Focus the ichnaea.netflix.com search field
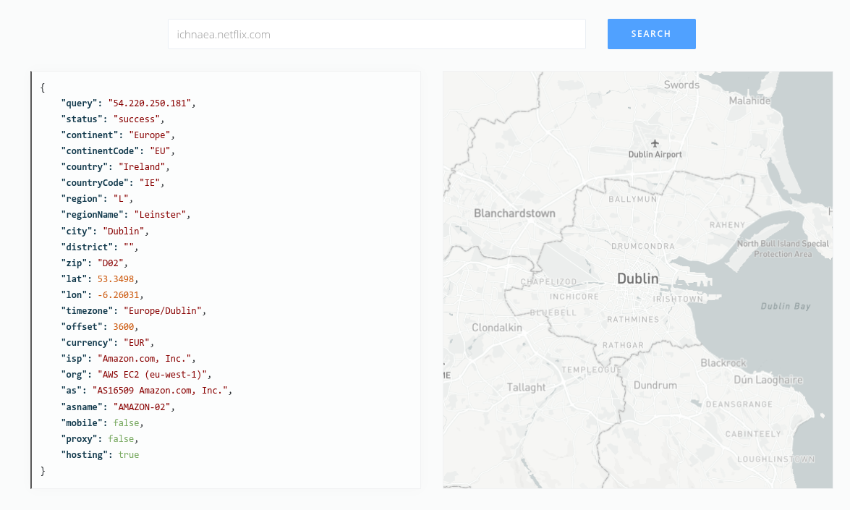 coord(377,34)
